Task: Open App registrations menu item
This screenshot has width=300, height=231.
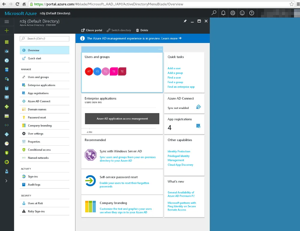Action: tap(45, 93)
